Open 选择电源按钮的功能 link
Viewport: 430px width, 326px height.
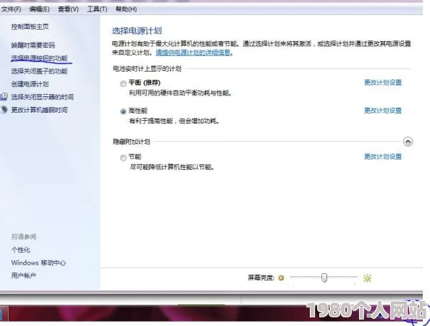click(39, 58)
